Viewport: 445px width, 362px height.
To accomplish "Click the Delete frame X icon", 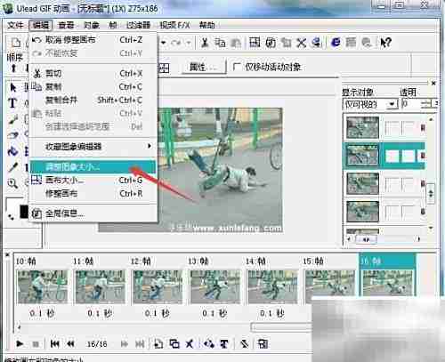I will [190, 344].
